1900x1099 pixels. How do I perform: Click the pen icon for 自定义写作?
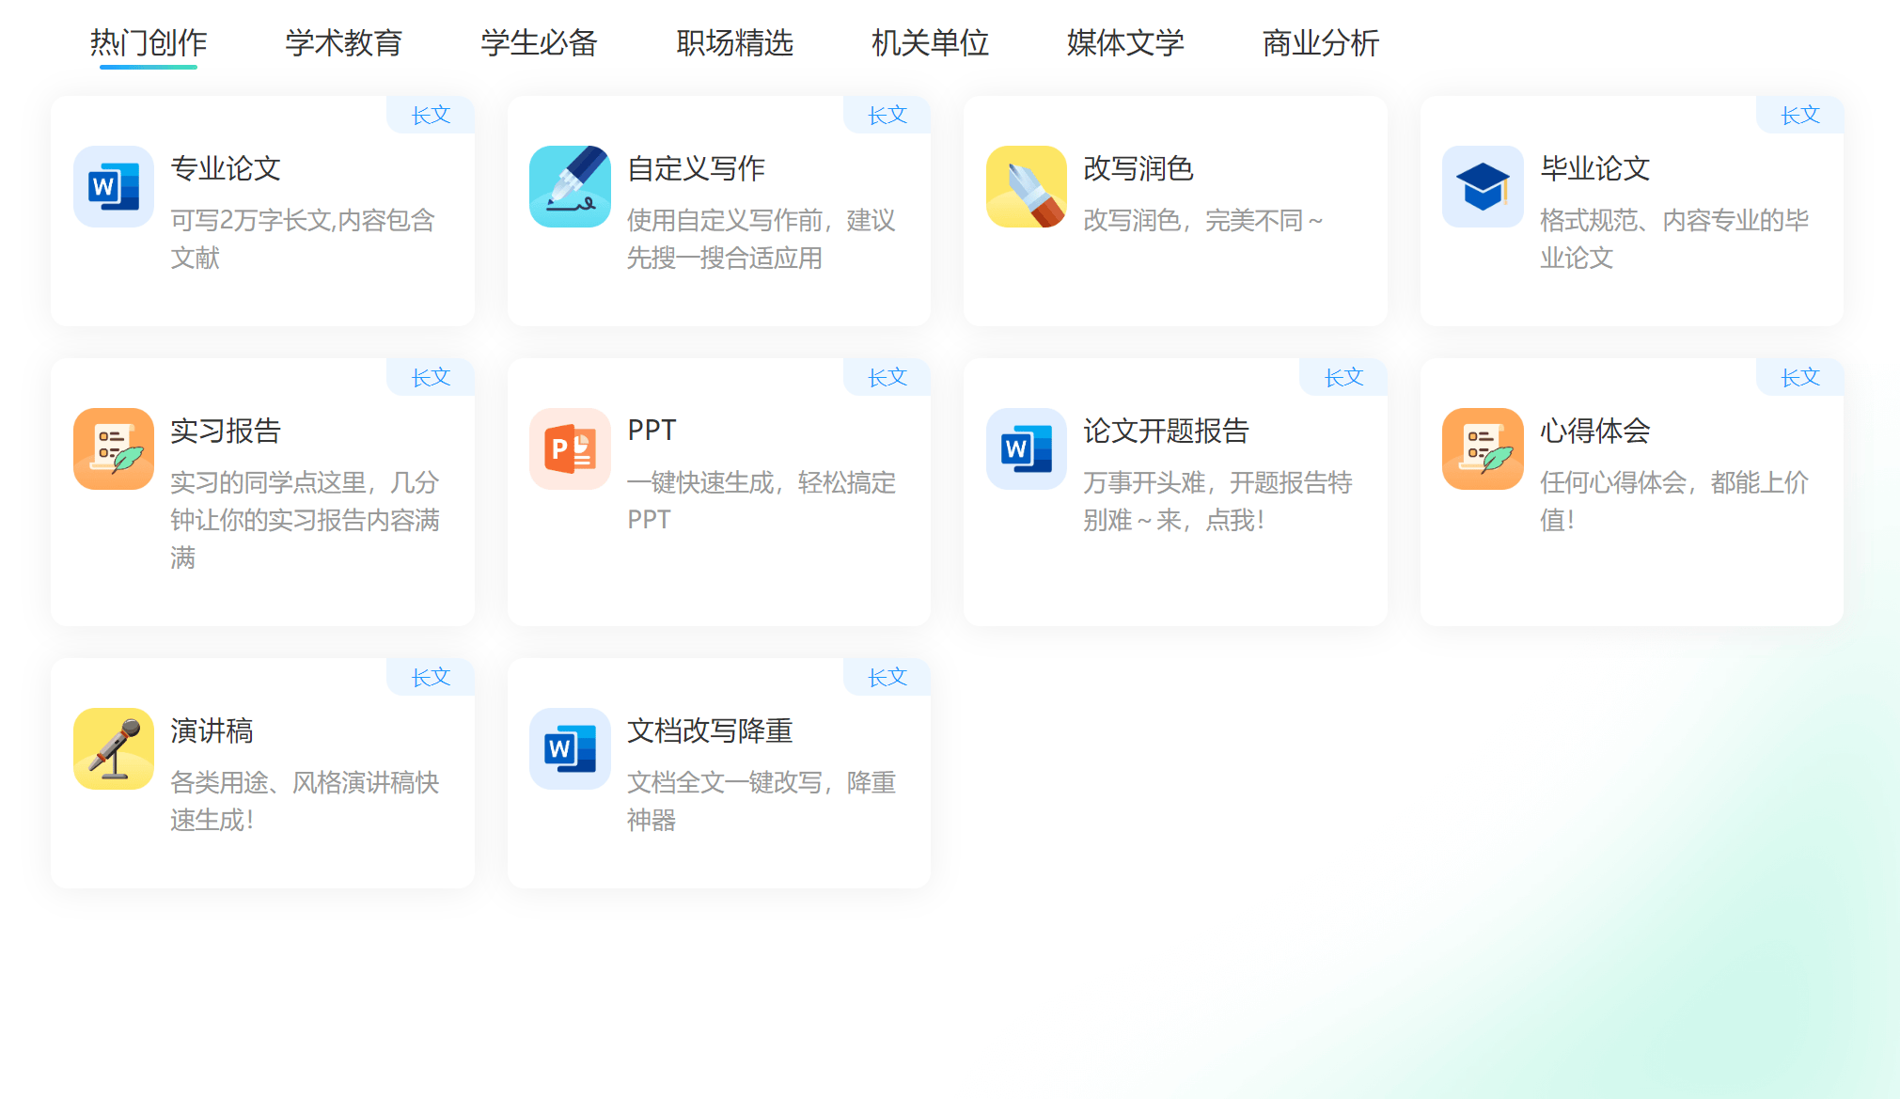click(x=570, y=186)
